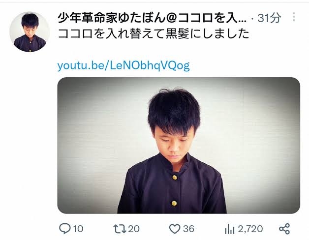Click the share icon under the post
The width and height of the screenshot is (309, 240).
click(284, 229)
